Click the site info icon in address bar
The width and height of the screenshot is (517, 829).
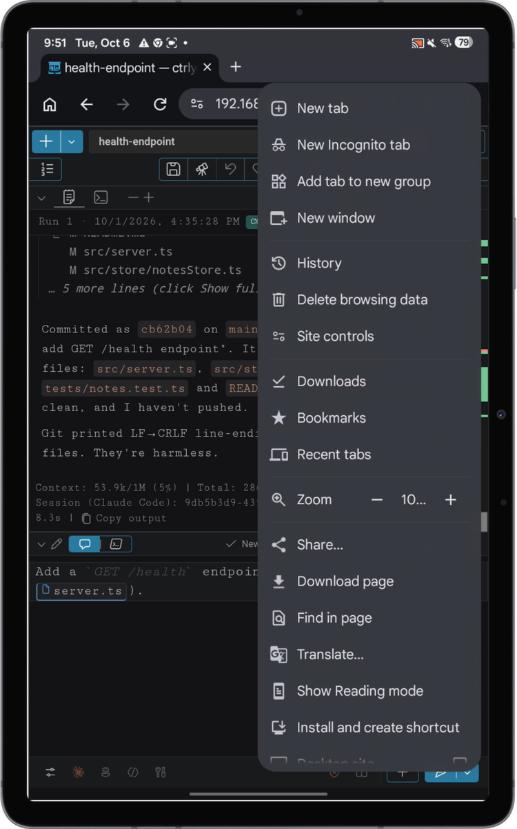point(197,104)
